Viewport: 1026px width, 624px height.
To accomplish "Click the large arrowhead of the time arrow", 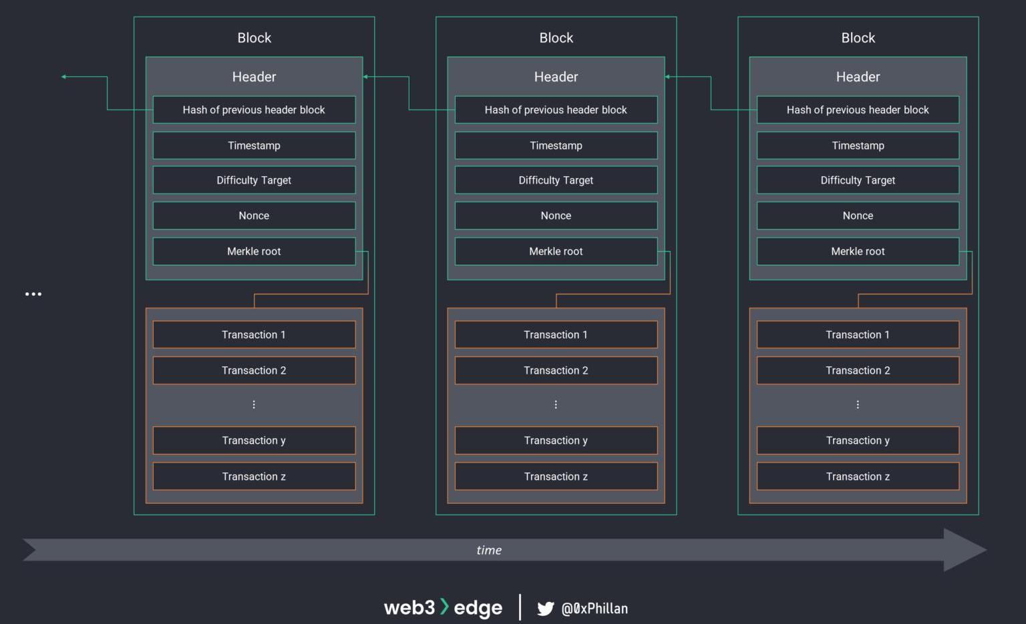I will [x=964, y=550].
